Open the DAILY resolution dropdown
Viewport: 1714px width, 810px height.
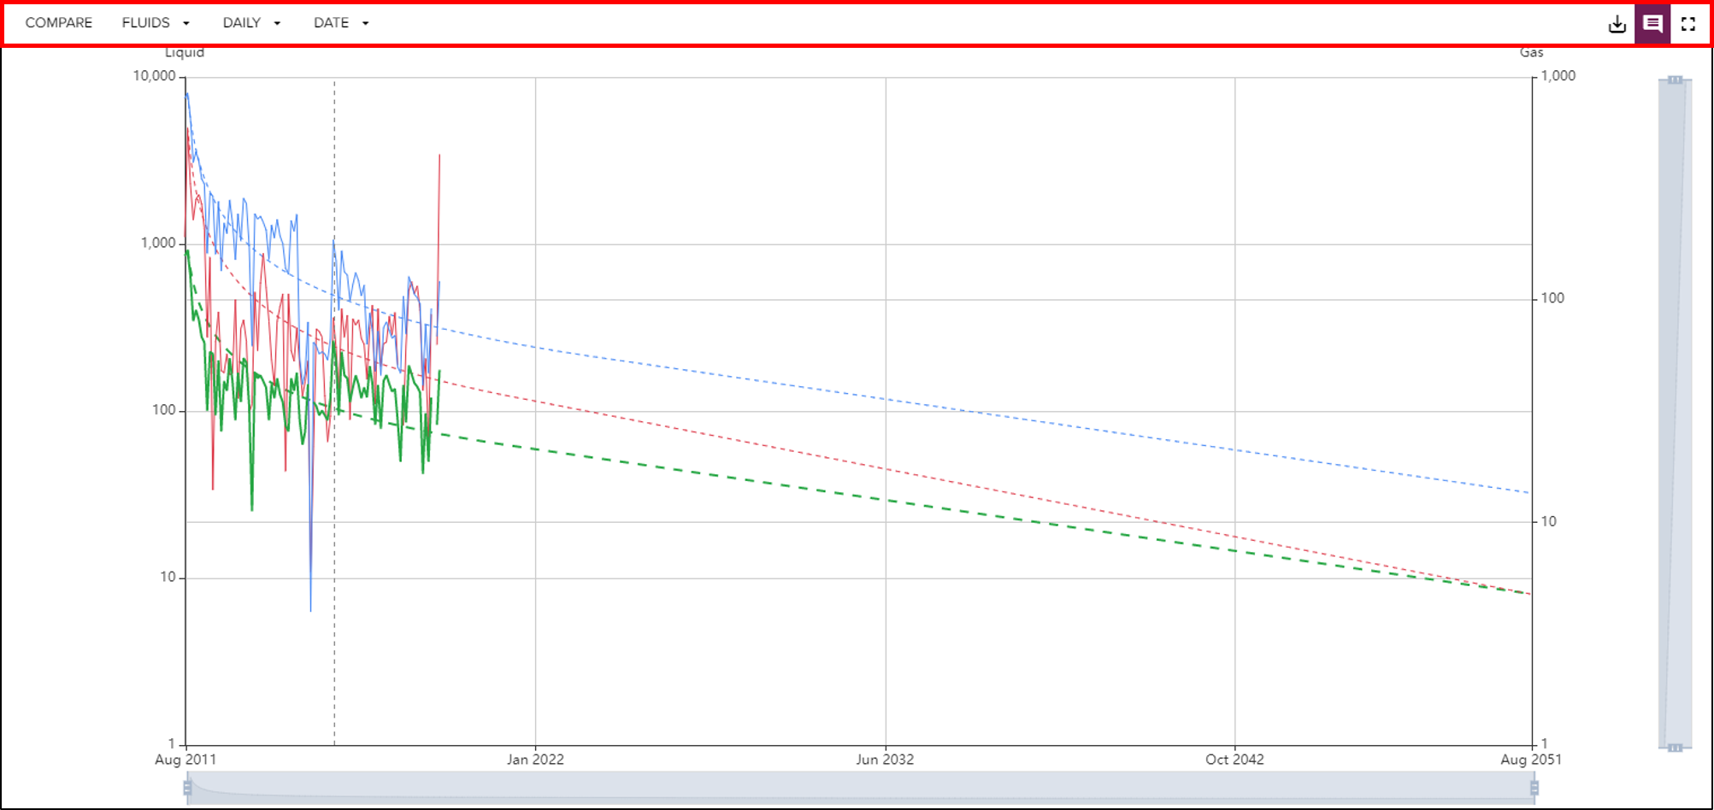pyautogui.click(x=251, y=23)
